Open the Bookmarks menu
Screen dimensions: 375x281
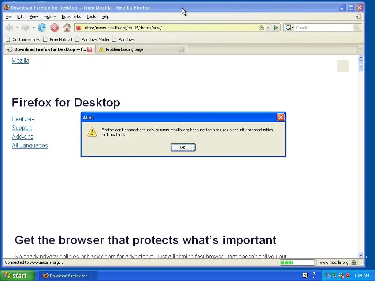pyautogui.click(x=71, y=16)
